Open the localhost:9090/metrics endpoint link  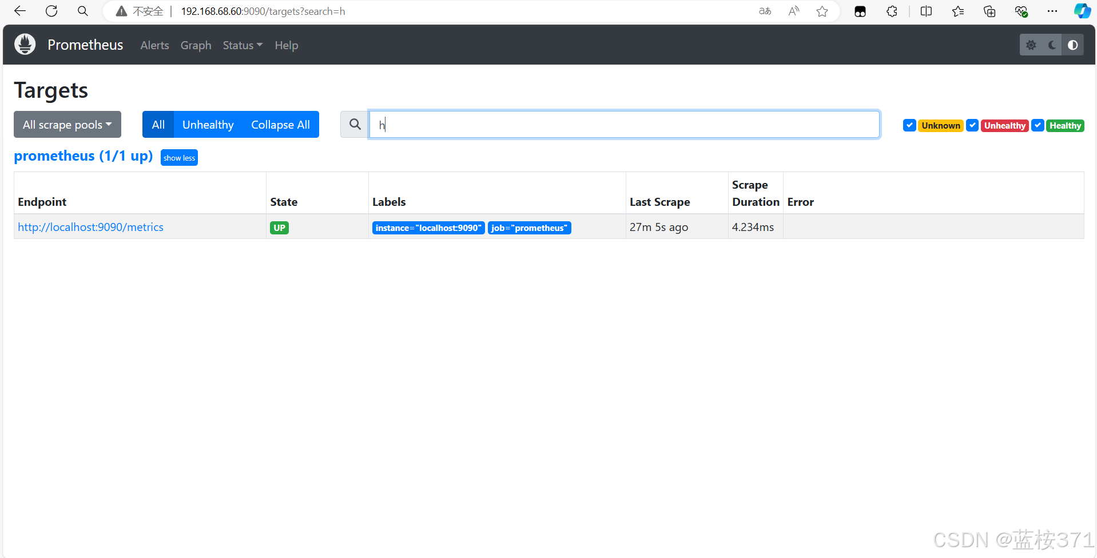coord(90,227)
